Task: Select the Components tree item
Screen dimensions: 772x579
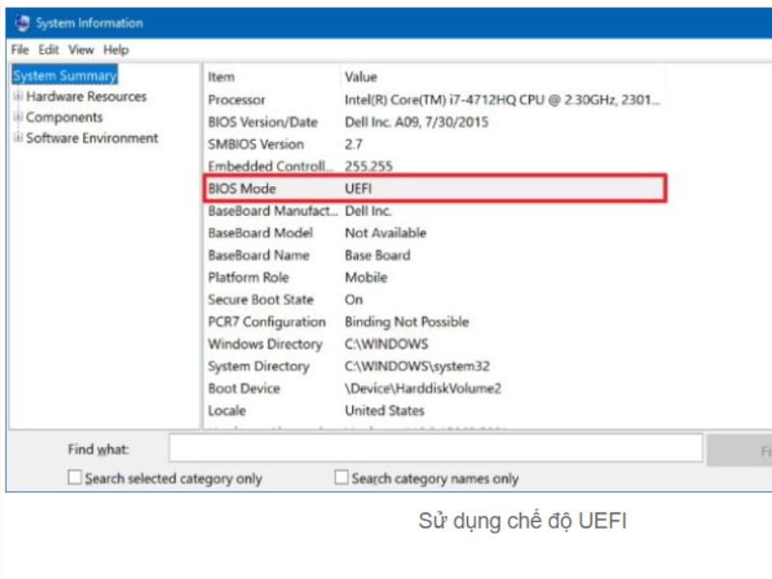Action: pos(64,117)
